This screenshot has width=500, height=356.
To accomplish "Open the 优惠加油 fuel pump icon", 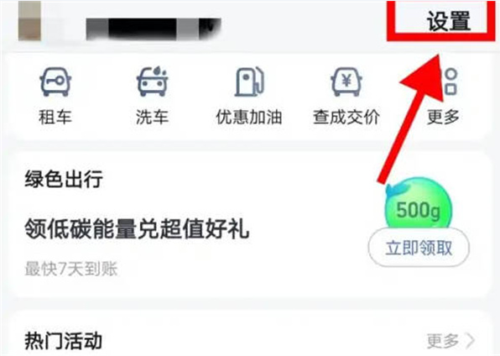I will 249,81.
